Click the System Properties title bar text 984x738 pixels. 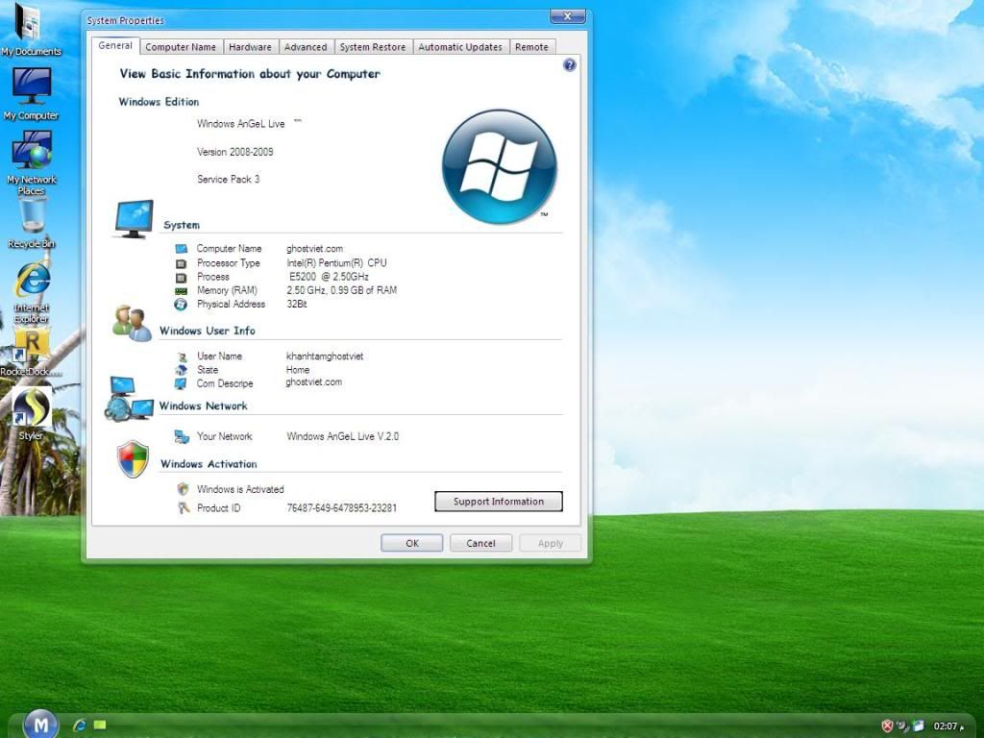click(125, 21)
